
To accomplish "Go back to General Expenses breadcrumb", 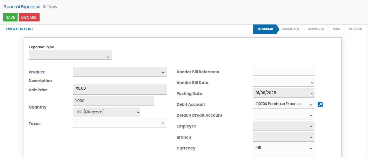I will [x=22, y=7].
